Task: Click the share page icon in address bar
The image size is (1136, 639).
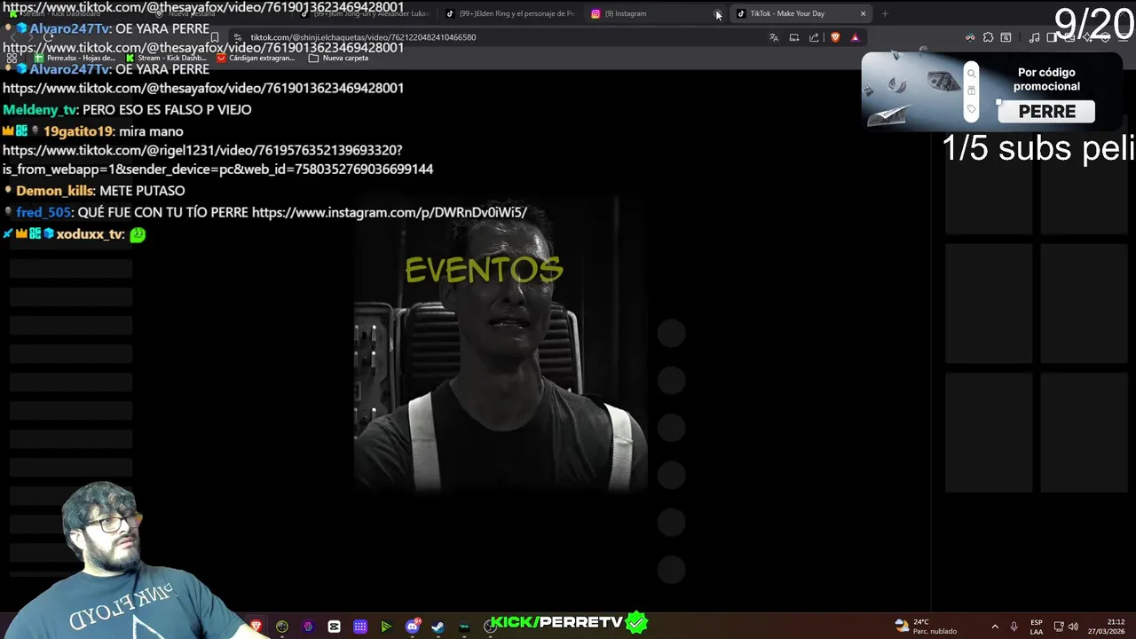Action: point(814,37)
